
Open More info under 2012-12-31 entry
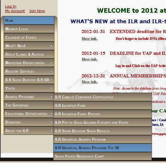(90, 82)
